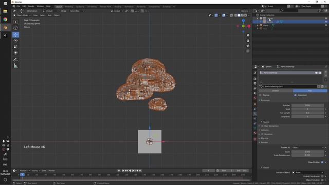Image resolution: width=329 pixels, height=185 pixels.
Task: Select the Rotate tool
Action: click(15, 41)
